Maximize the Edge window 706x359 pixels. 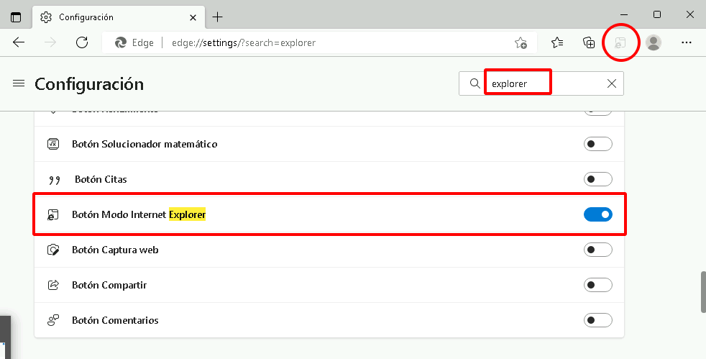coord(657,15)
